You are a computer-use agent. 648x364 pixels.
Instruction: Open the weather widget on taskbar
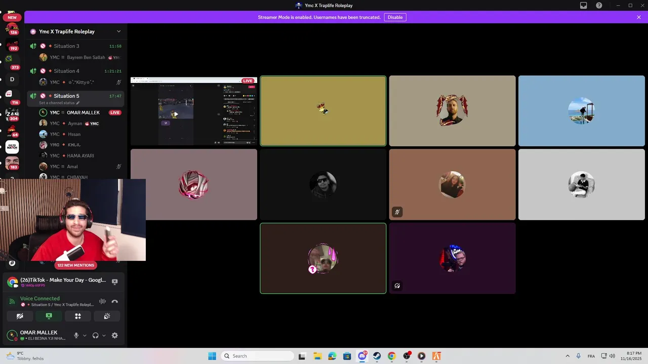pyautogui.click(x=24, y=356)
